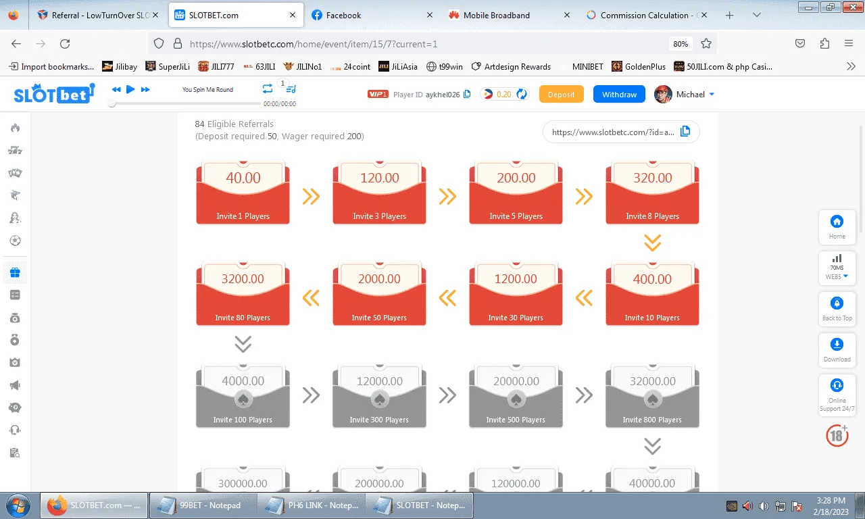The image size is (865, 519).
Task: Show more bookmarks chevron
Action: 851,66
